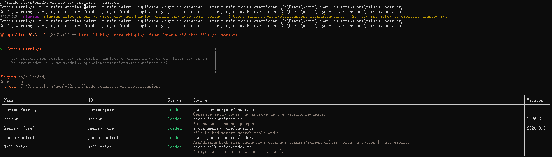This screenshot has height=157, width=552.
Task: Click the purple '[plugins]' tag
Action: pos(31,16)
